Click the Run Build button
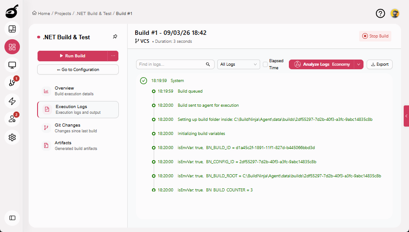Viewport: 409px width, 232px height. click(x=72, y=56)
